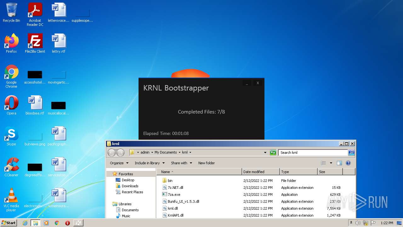Click the Explorer forward arrow button
This screenshot has width=403, height=227.
(x=120, y=153)
